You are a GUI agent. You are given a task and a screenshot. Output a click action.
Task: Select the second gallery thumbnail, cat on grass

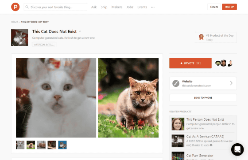[x=31, y=145]
